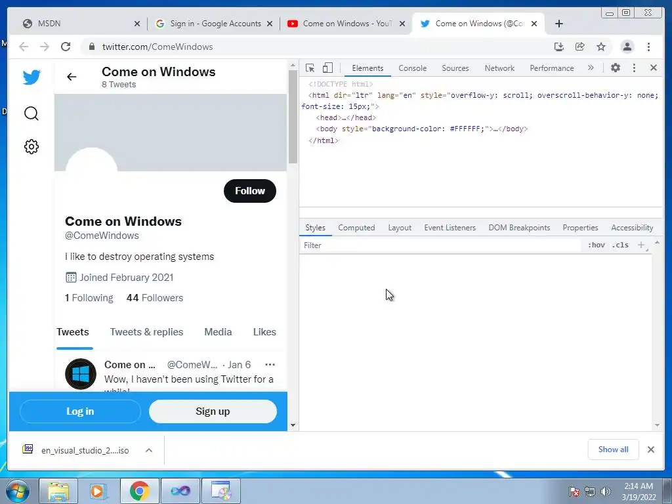
Task: Open the DevTools Console tab
Action: pyautogui.click(x=412, y=68)
